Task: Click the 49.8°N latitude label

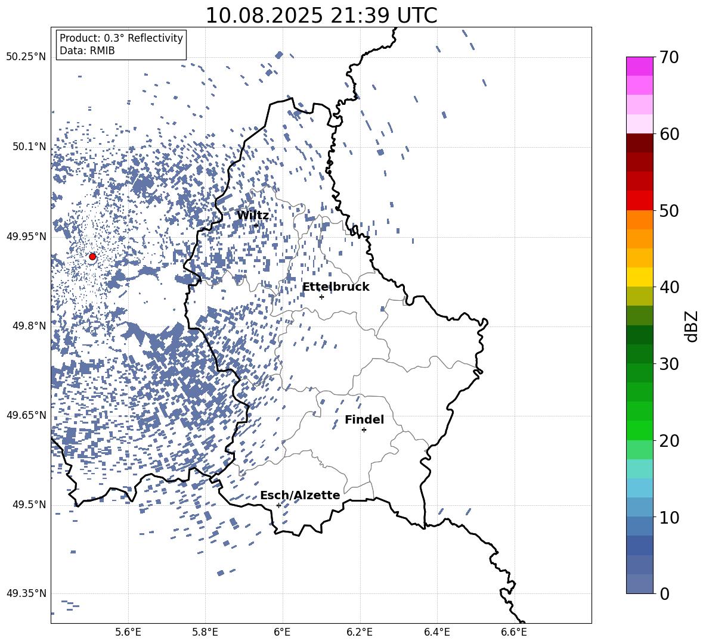Action: 29,326
